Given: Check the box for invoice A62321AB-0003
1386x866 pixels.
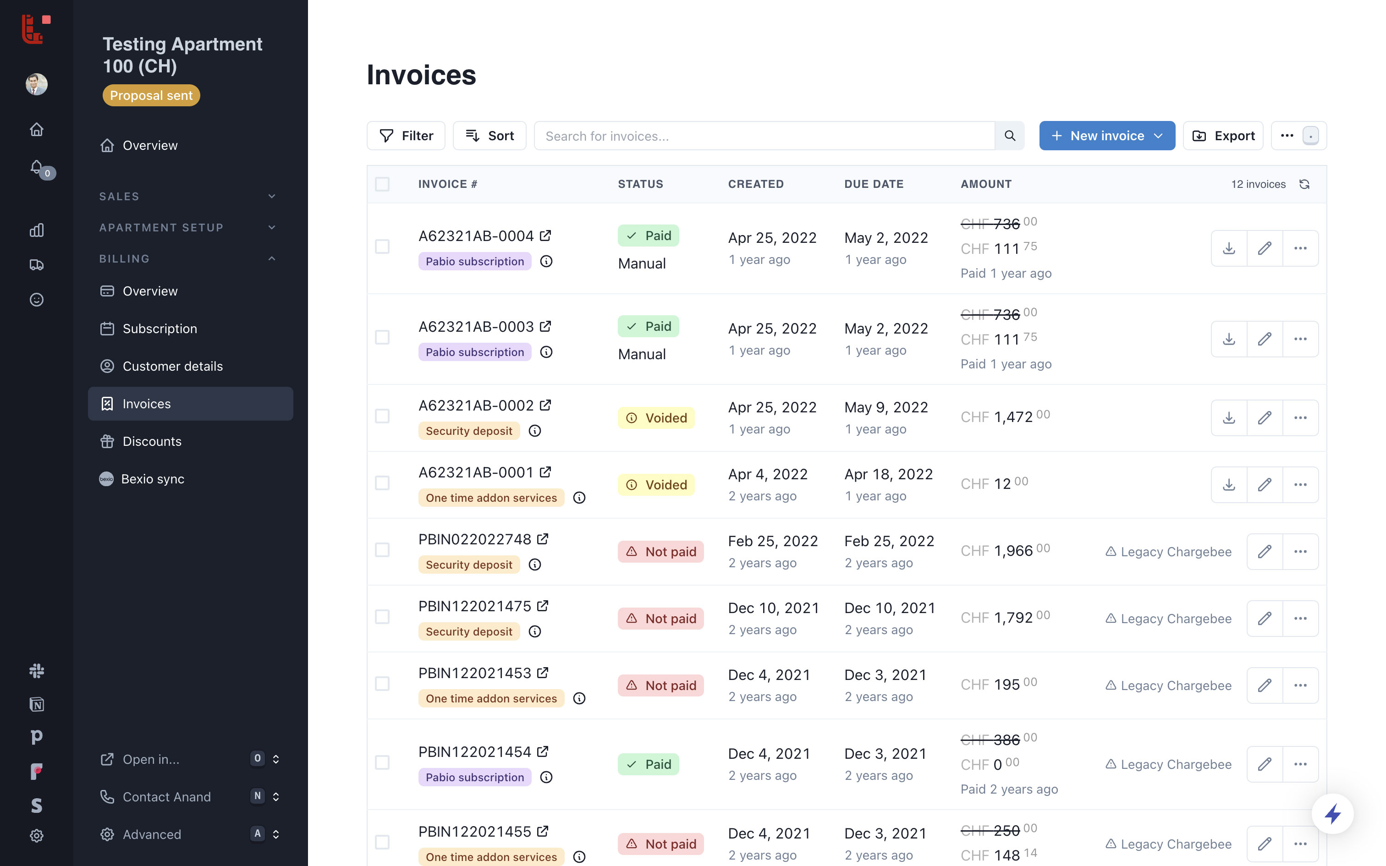Looking at the screenshot, I should coord(382,337).
